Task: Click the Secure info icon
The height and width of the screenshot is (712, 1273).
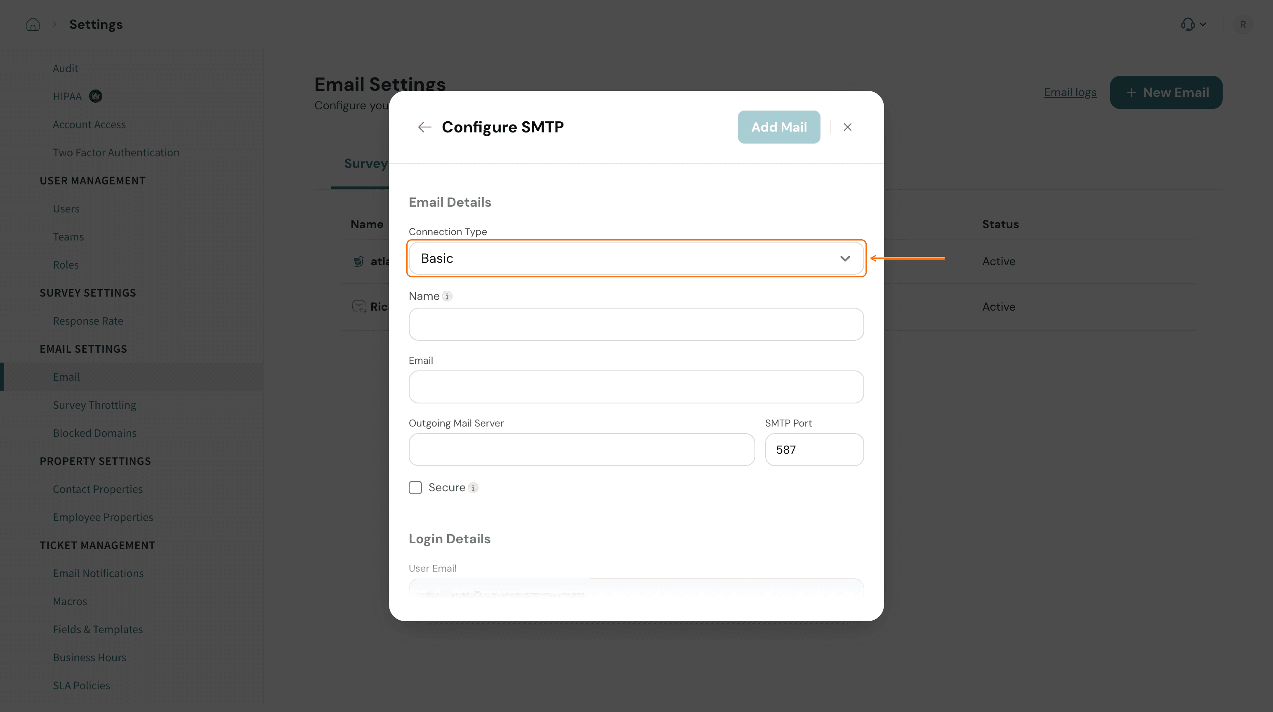Action: [473, 488]
